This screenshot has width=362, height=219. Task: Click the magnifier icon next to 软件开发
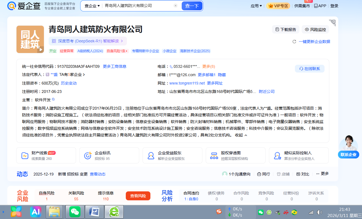pos(53,99)
